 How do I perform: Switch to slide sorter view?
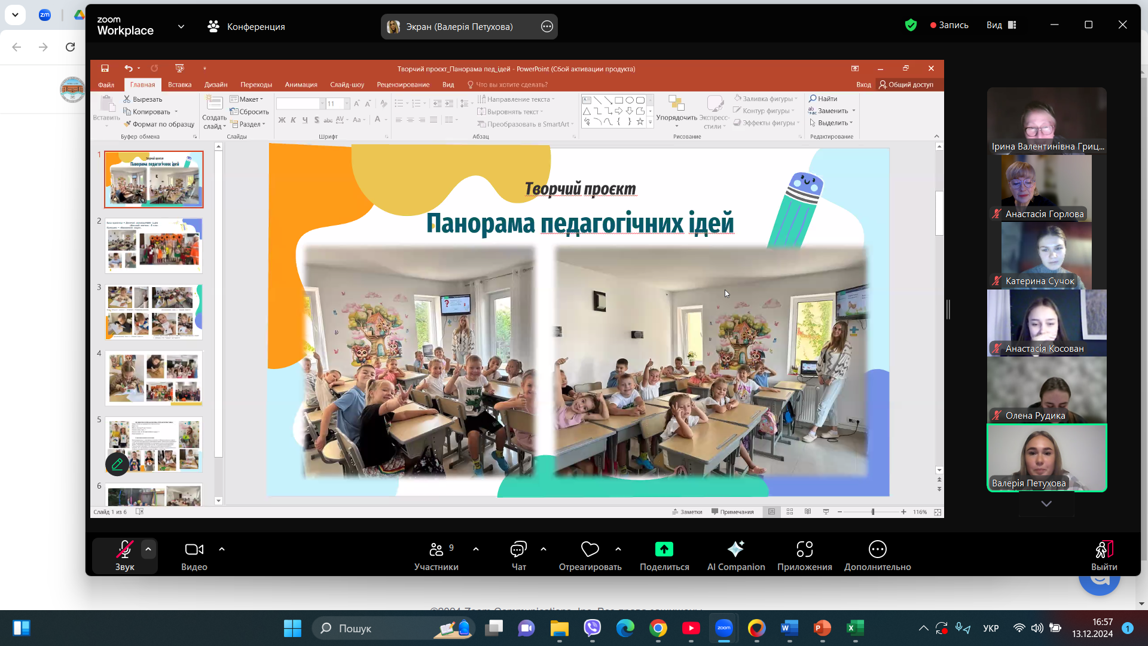point(790,512)
